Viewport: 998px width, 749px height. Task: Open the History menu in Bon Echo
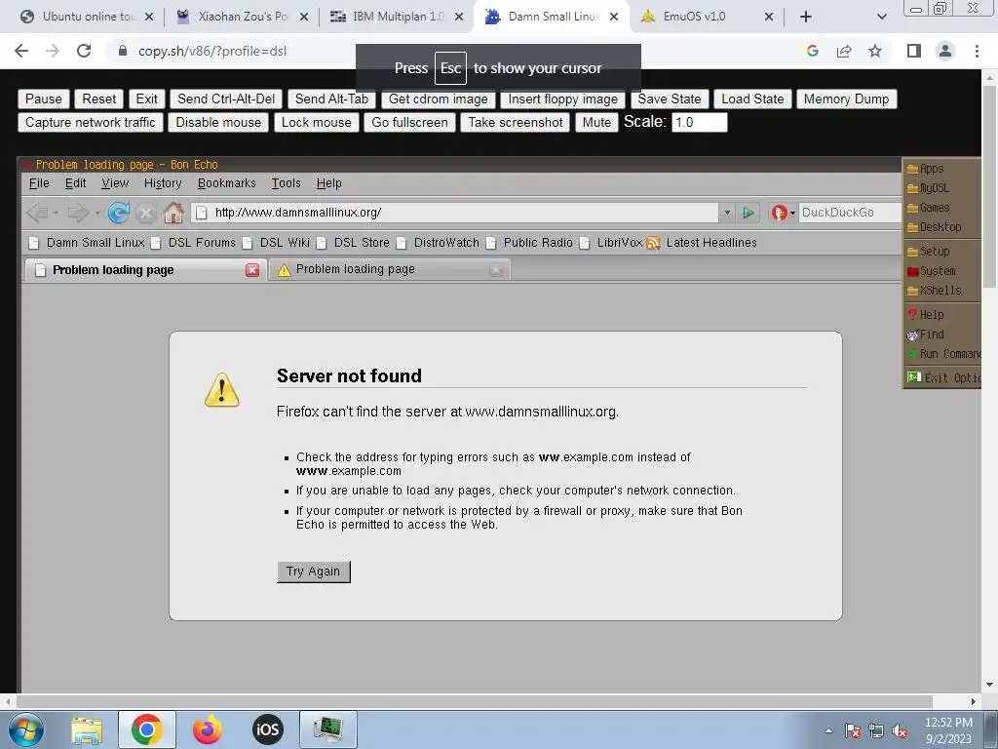163,183
